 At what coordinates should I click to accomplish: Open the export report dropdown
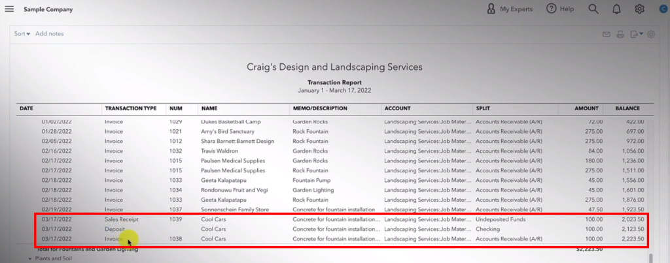coord(636,35)
